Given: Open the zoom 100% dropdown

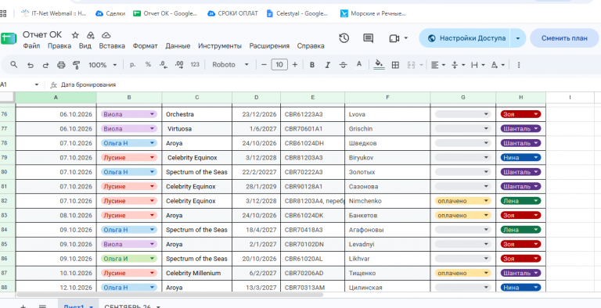Looking at the screenshot, I should (x=103, y=65).
